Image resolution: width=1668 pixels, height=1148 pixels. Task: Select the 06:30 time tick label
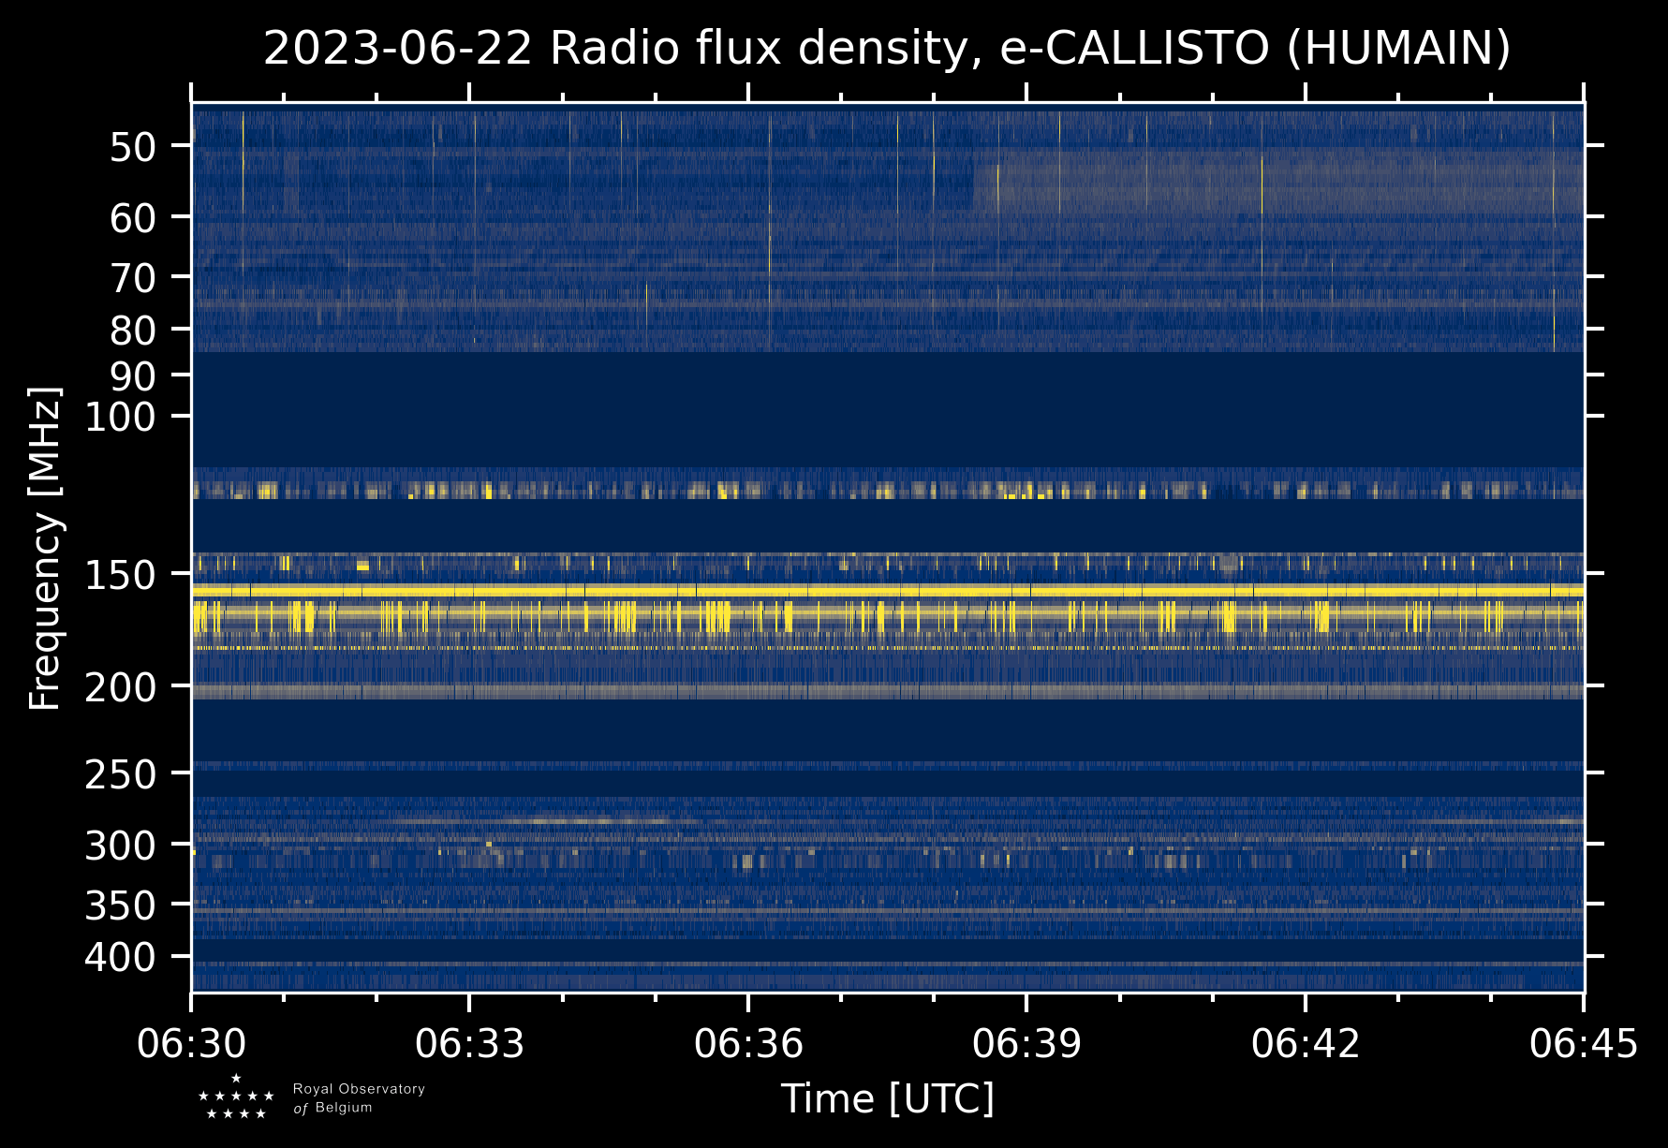click(192, 1043)
